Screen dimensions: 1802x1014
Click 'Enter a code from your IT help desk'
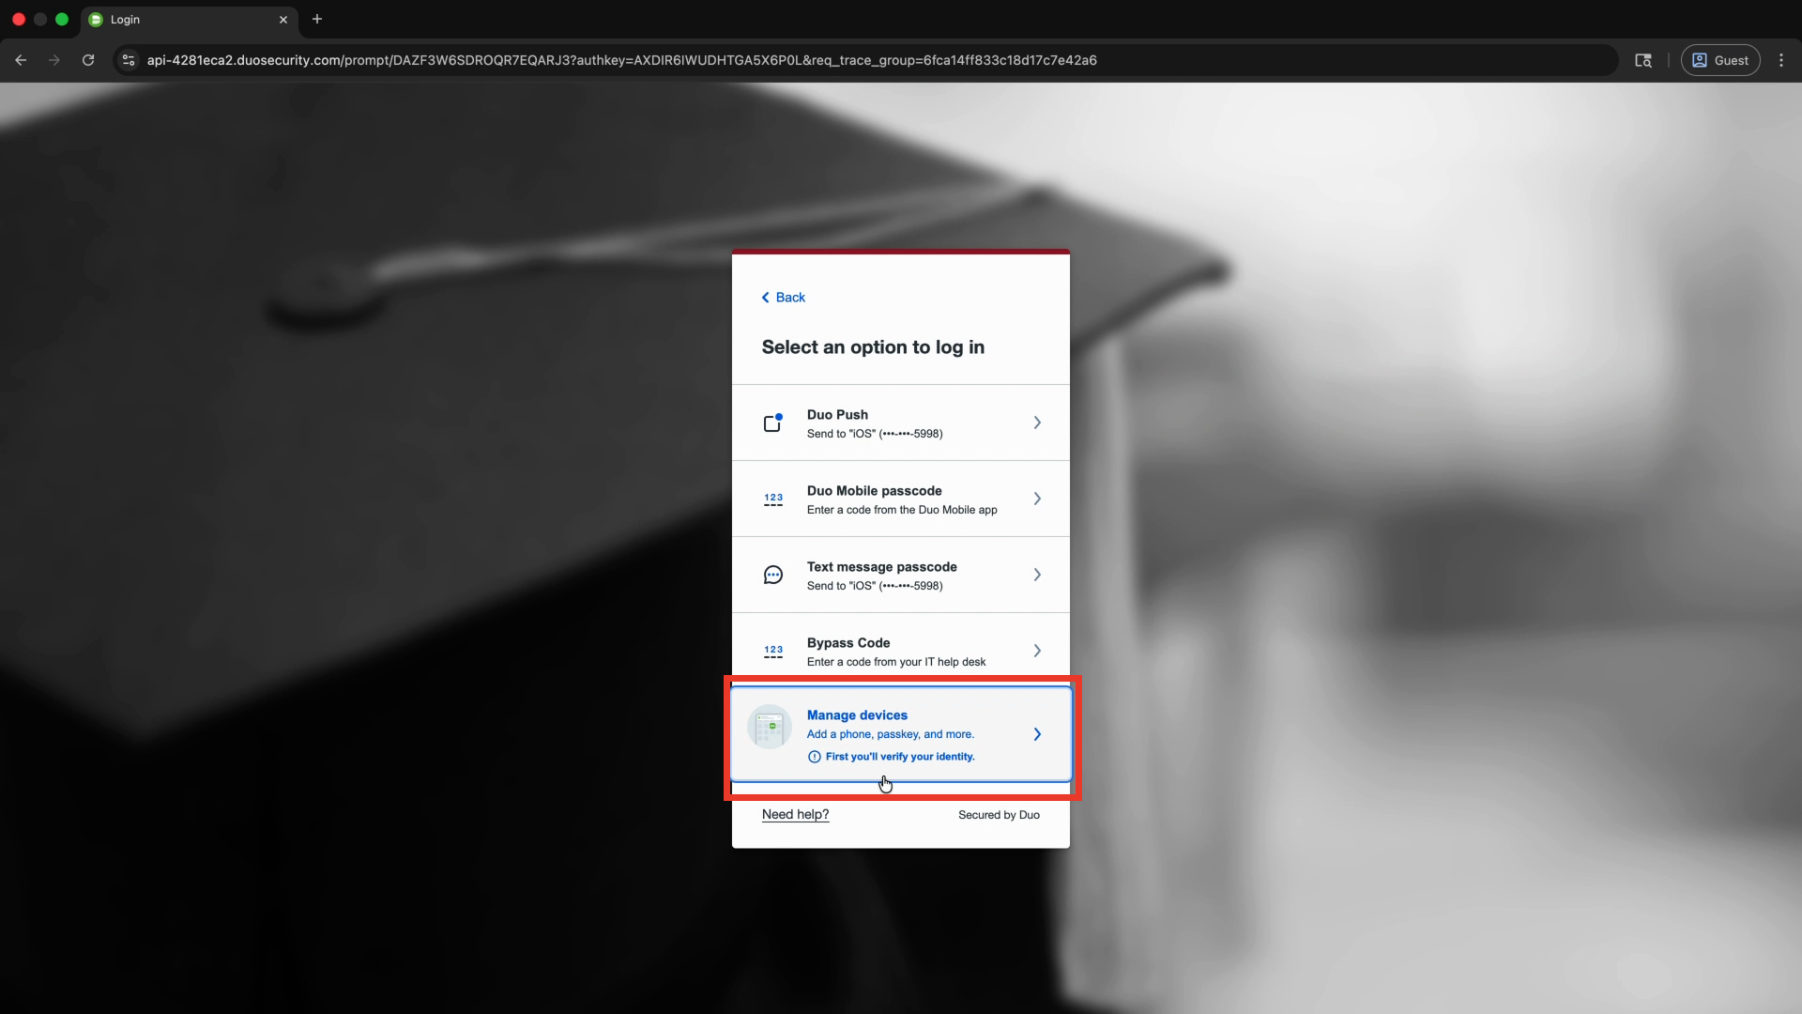coord(896,662)
